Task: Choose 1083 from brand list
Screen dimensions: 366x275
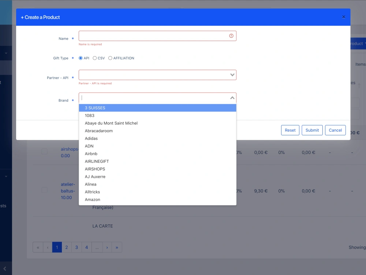Action: (x=157, y=115)
